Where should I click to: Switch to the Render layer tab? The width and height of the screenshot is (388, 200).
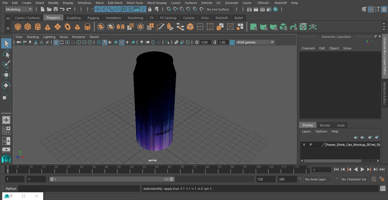(325, 125)
